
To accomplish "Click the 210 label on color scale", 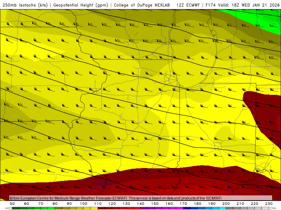I will tap(240, 204).
